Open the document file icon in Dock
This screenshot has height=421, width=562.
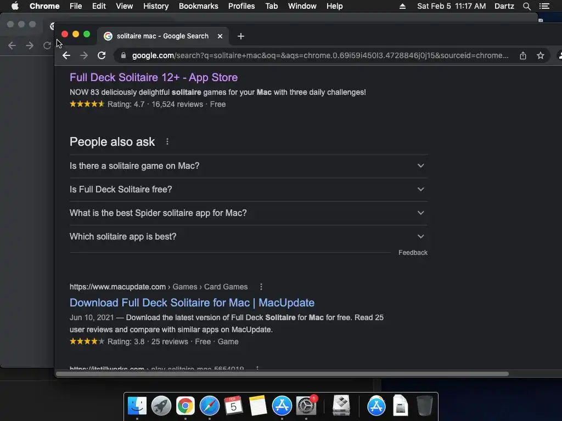click(x=400, y=406)
